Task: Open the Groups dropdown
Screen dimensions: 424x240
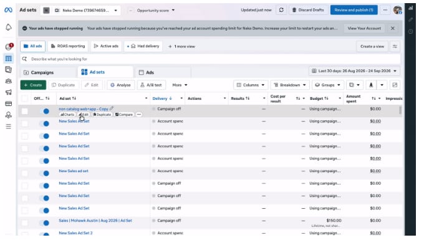Action: coord(327,85)
